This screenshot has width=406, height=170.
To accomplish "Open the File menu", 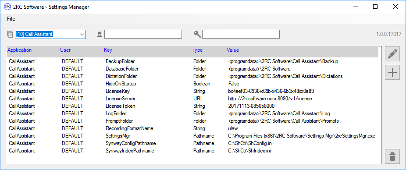I will point(11,19).
